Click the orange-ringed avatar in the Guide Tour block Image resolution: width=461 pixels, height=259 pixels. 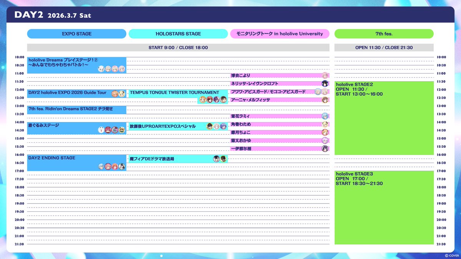pos(115,94)
